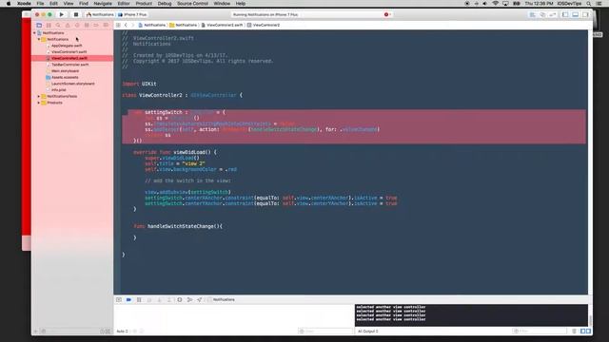Image resolution: width=609 pixels, height=342 pixels.
Task: Open the Report navigator icon
Action: click(106, 26)
